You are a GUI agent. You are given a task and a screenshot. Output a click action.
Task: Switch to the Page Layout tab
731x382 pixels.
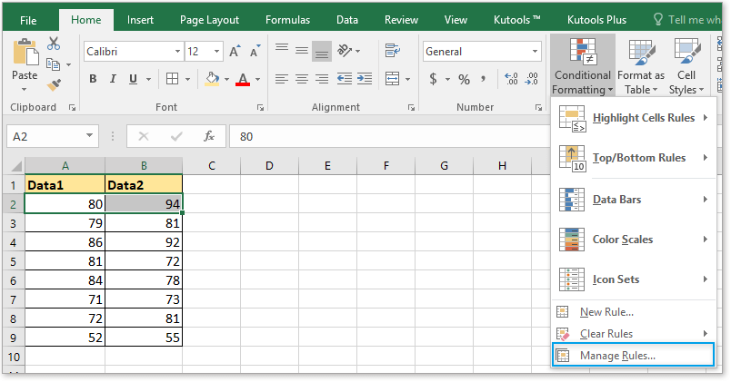[x=209, y=19]
